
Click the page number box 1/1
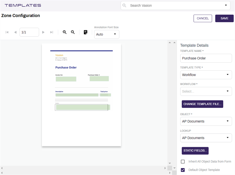pos(29,32)
